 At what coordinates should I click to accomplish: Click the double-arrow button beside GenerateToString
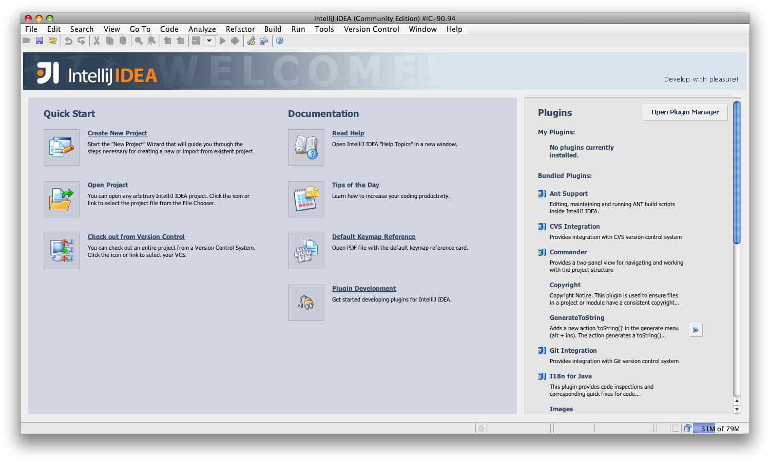(696, 330)
